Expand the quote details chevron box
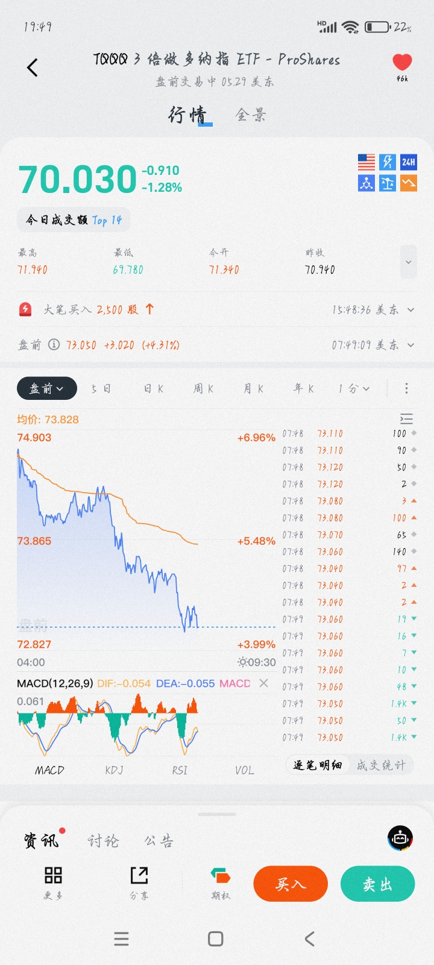The height and width of the screenshot is (965, 434). coord(409,262)
